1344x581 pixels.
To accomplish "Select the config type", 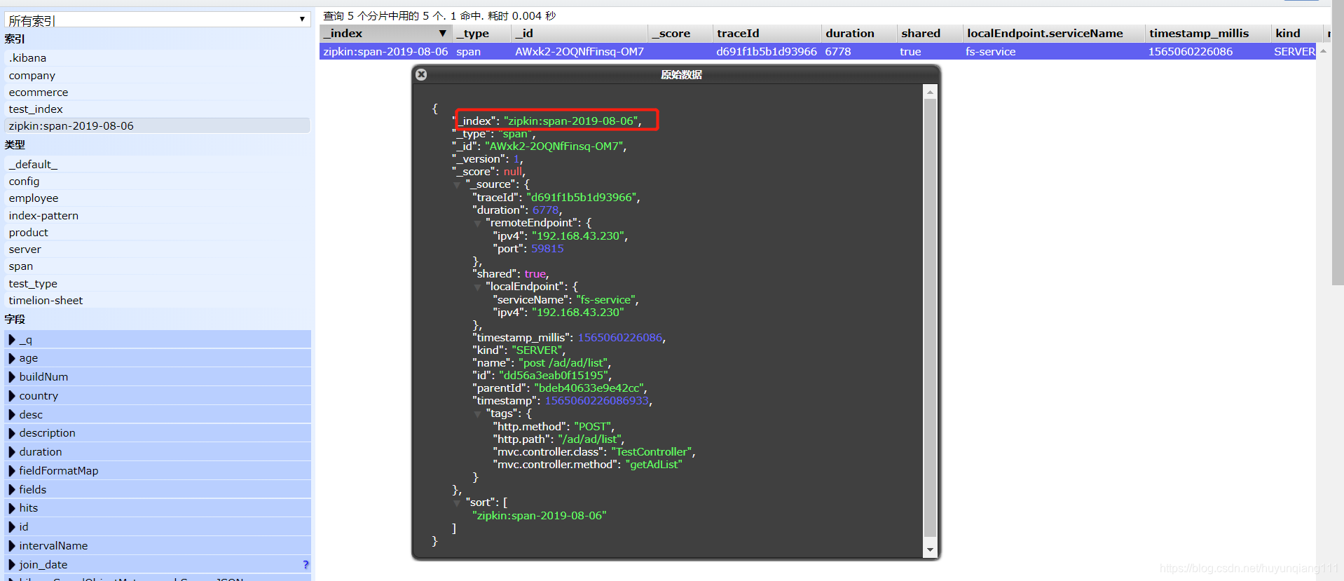I will 158,181.
